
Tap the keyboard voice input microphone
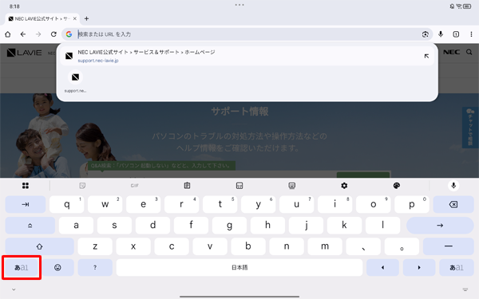453,186
